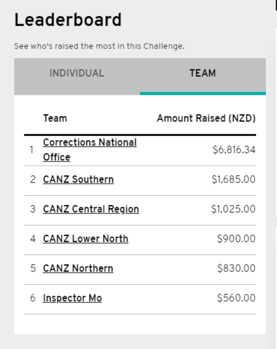The width and height of the screenshot is (277, 349).
Task: View the CANZ Northern team page
Action: [x=78, y=268]
